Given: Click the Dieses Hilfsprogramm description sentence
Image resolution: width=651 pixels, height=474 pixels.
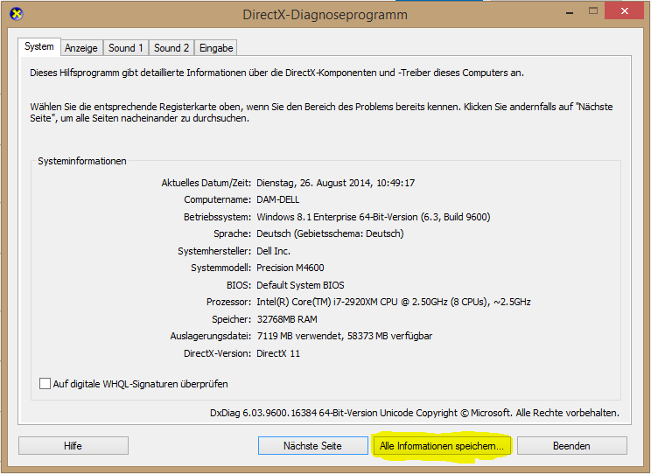Looking at the screenshot, I should click(276, 73).
